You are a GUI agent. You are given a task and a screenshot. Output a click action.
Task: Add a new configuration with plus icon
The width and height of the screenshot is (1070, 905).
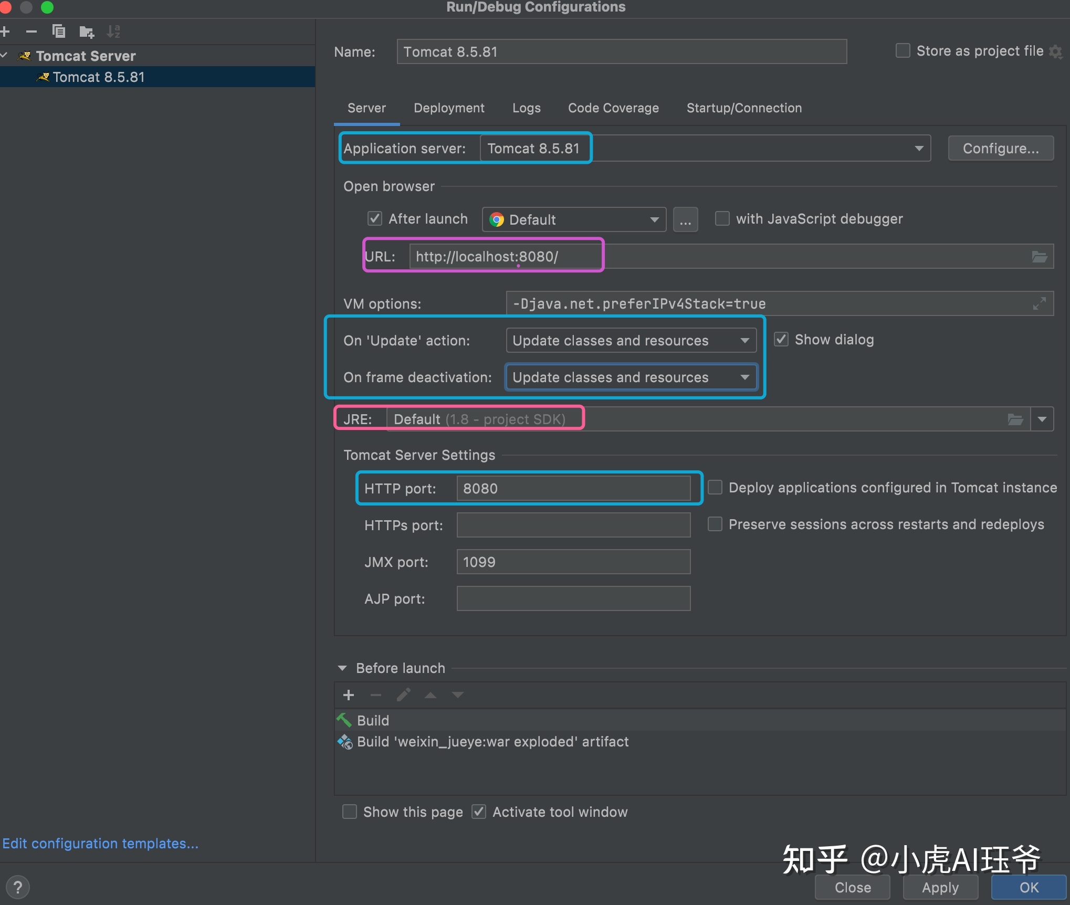coord(5,32)
